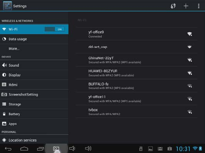Open Battery settings
The image size is (205, 153).
pos(34,114)
